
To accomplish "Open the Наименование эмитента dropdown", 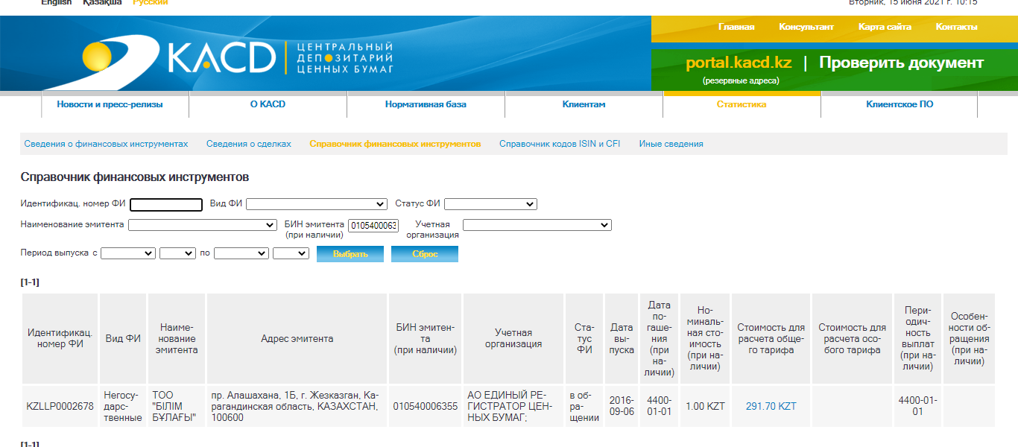I will point(202,225).
